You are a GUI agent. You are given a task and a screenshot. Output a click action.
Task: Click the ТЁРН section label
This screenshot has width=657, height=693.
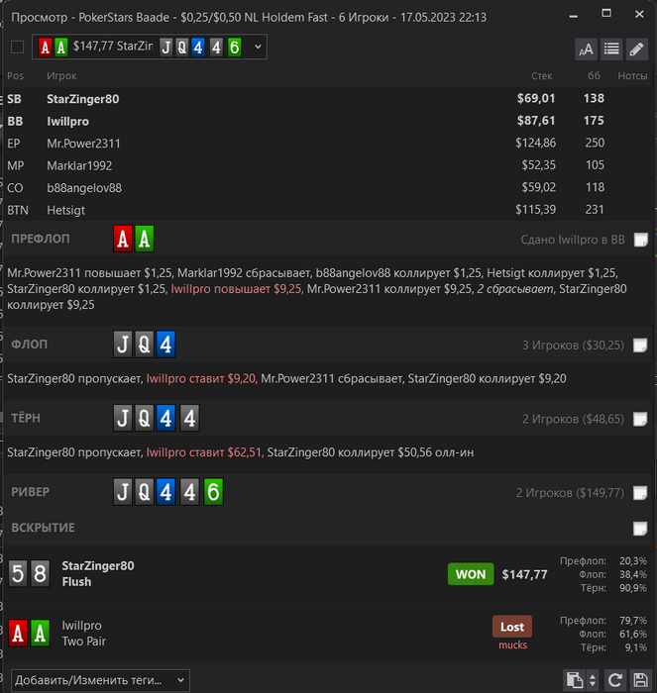click(26, 418)
